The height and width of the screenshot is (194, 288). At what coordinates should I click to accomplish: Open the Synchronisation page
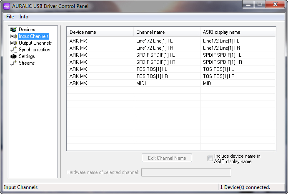coord(34,50)
